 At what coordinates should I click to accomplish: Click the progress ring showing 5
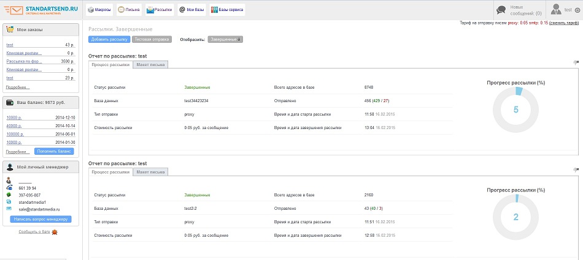(515, 110)
